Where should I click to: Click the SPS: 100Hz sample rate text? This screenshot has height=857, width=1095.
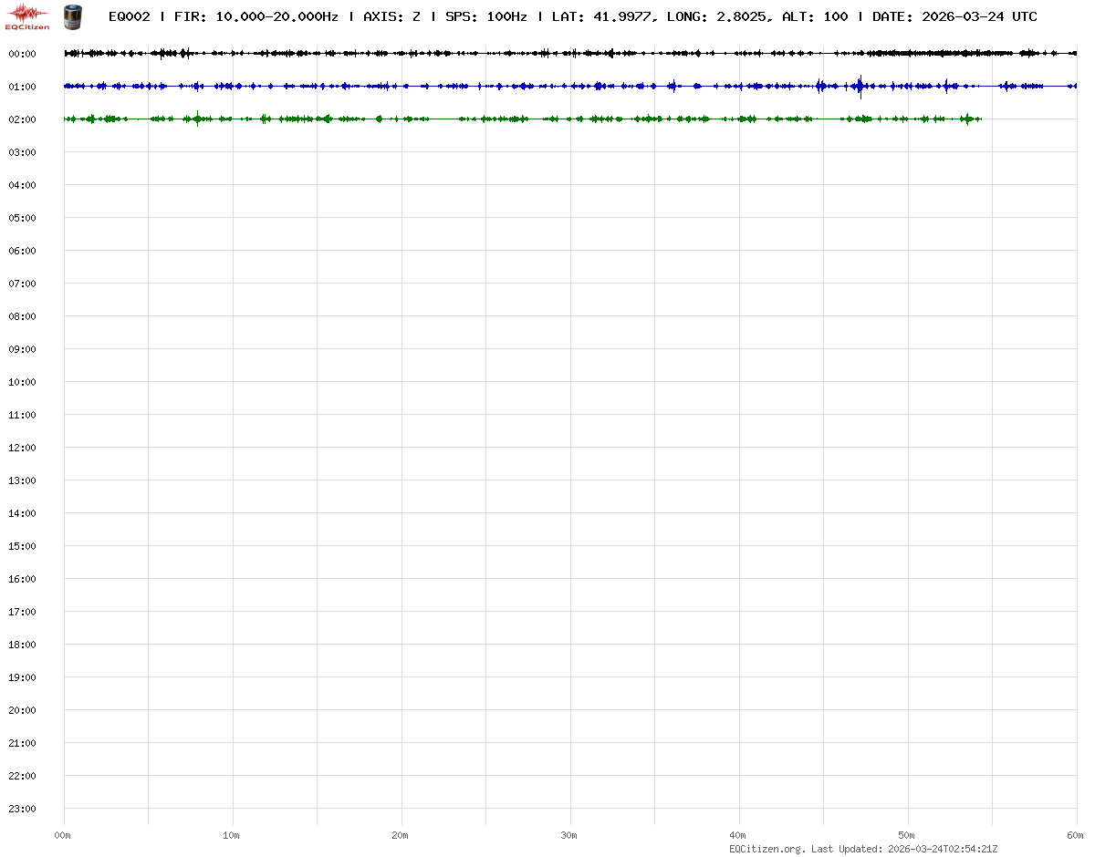[x=485, y=16]
